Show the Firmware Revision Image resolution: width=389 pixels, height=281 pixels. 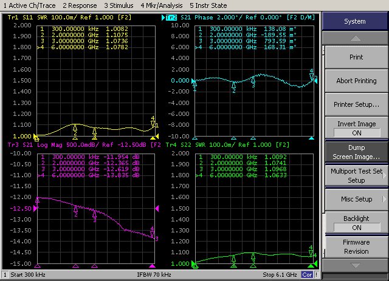point(356,246)
